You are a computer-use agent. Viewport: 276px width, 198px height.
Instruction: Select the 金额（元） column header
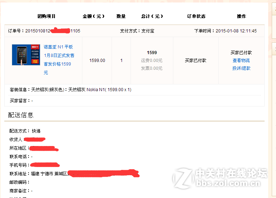93,16
